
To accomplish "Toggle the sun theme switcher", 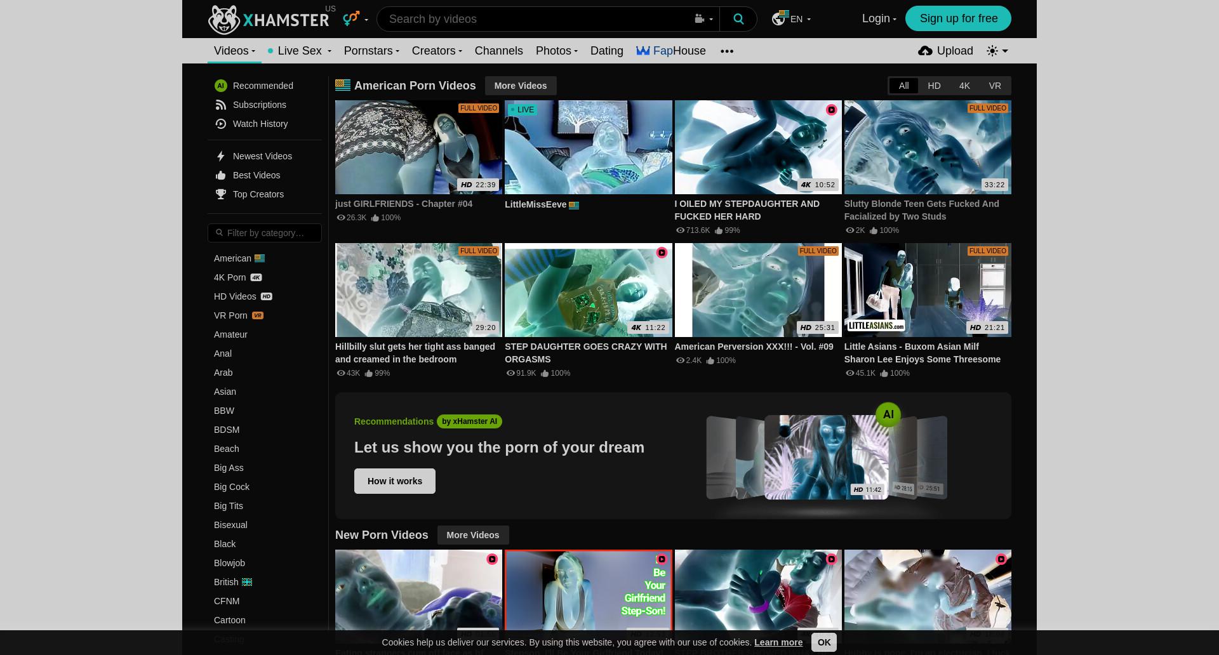I will click(992, 51).
